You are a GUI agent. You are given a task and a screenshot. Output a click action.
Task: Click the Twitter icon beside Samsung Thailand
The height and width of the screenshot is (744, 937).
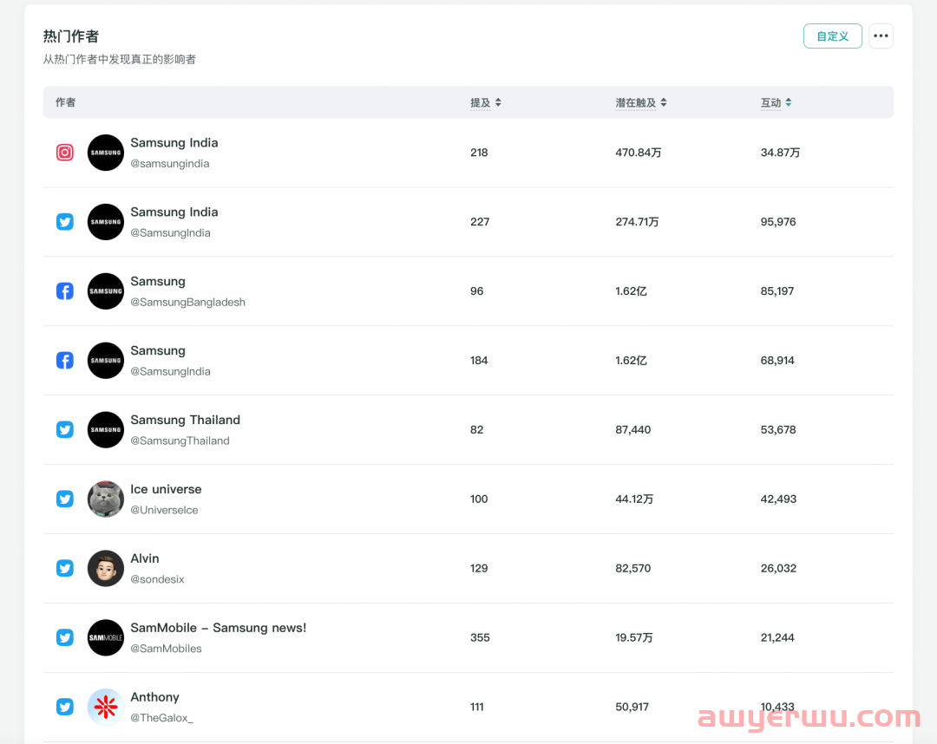click(64, 430)
